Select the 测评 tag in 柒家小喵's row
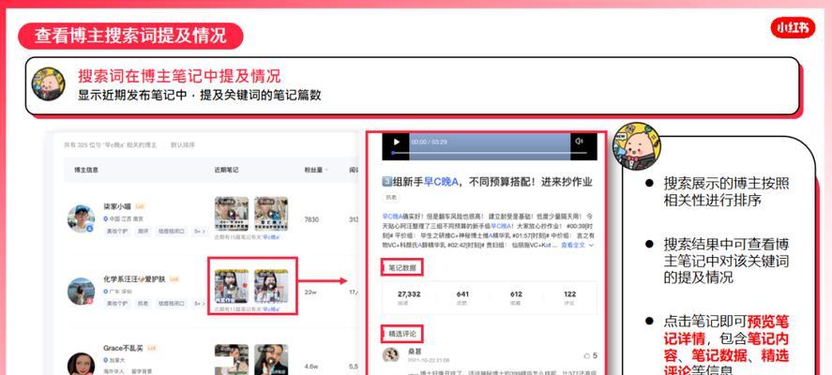The height and width of the screenshot is (375, 832). pos(144,232)
